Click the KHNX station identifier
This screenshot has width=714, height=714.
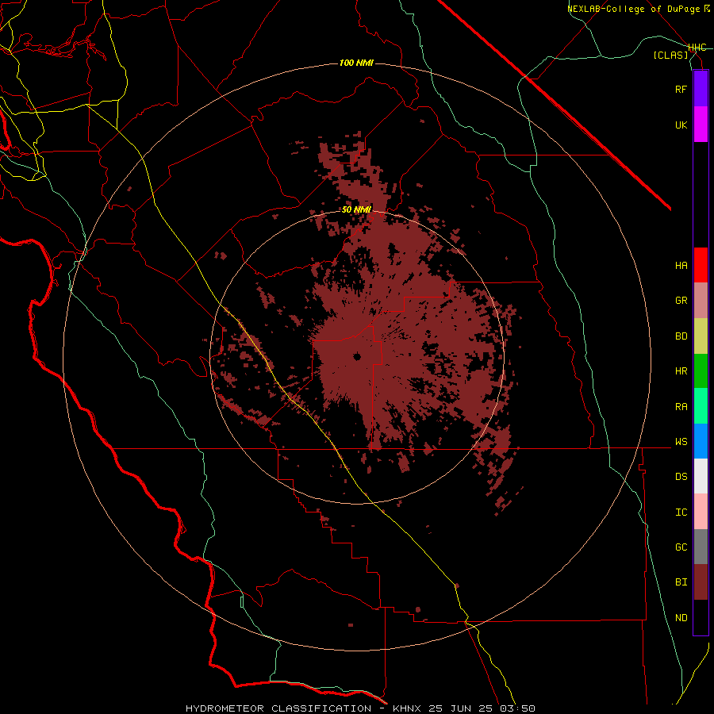pyautogui.click(x=407, y=708)
